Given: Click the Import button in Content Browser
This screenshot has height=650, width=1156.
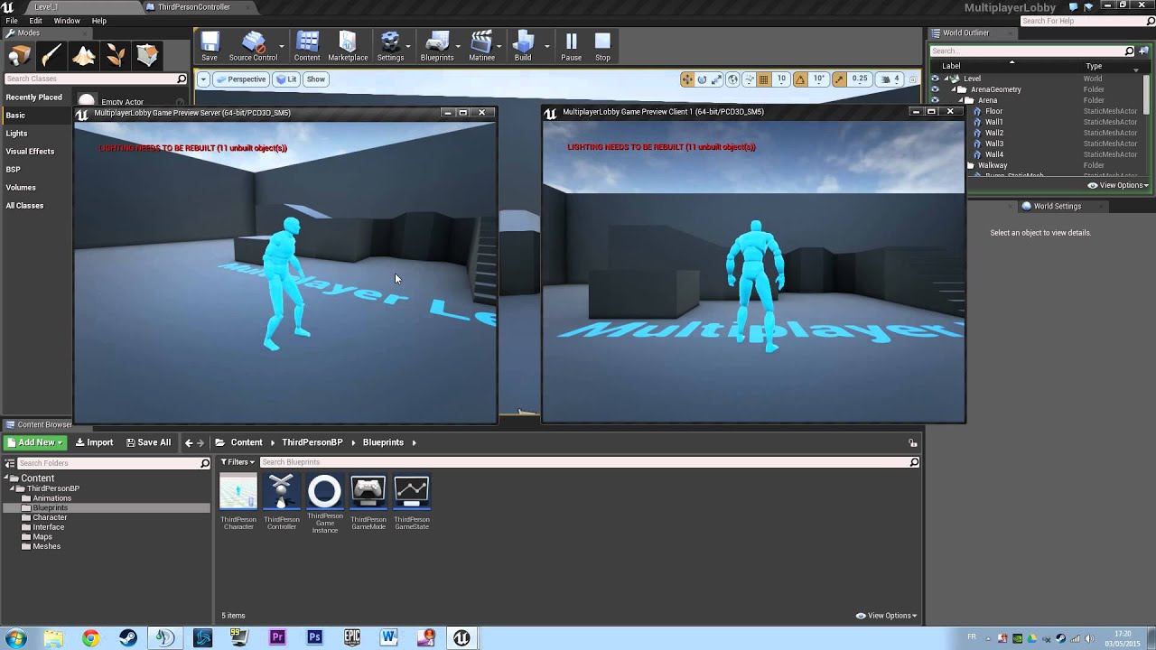Looking at the screenshot, I should [94, 442].
